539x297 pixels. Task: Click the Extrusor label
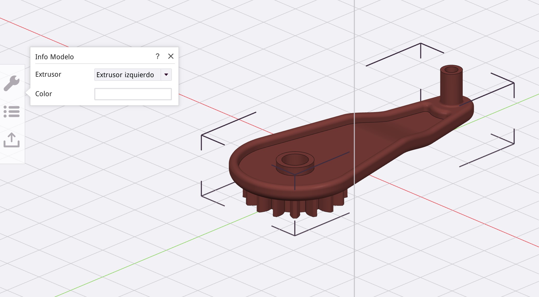[x=48, y=74]
